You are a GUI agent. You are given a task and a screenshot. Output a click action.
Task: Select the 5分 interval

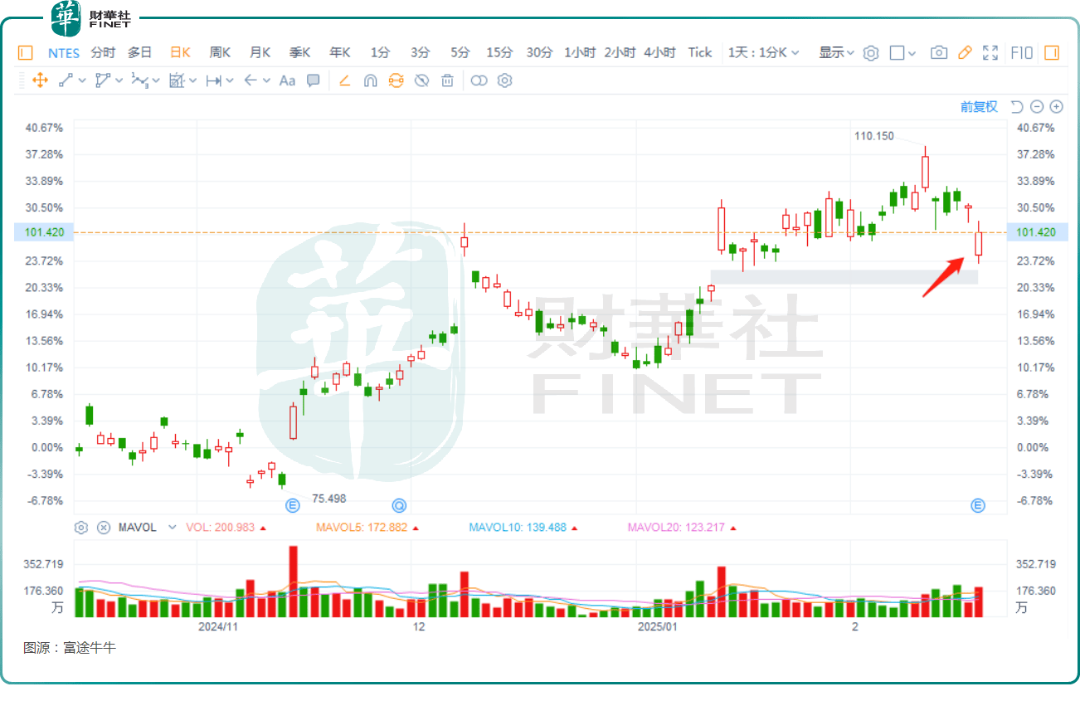coord(460,52)
